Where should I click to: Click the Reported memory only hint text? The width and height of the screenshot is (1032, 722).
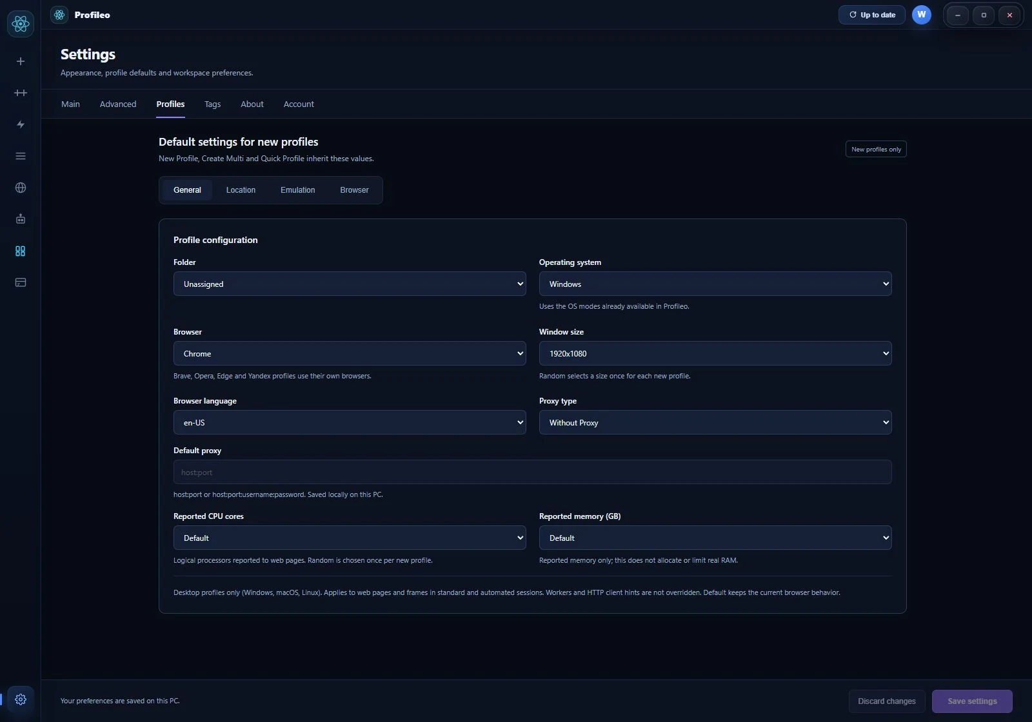pos(639,560)
